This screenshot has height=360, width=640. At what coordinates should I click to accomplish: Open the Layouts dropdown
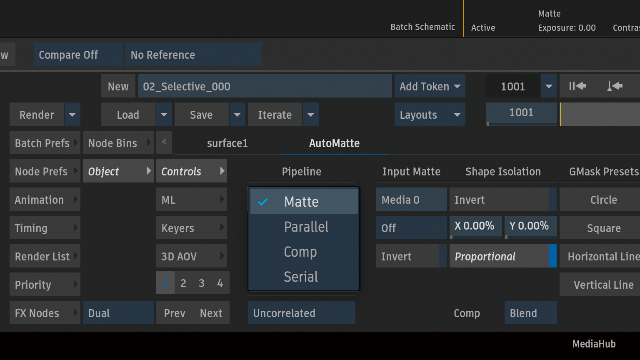tap(430, 115)
